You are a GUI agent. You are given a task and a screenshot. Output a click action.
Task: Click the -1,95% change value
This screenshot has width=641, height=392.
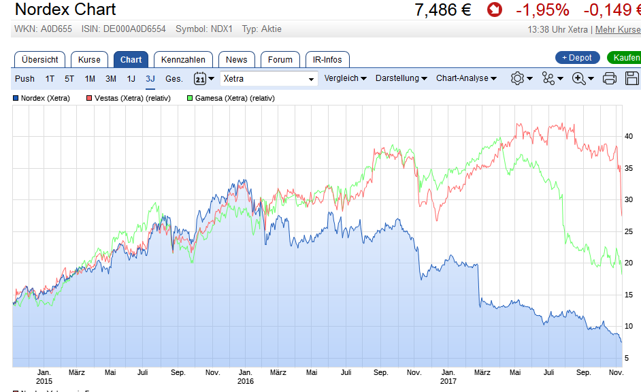542,10
